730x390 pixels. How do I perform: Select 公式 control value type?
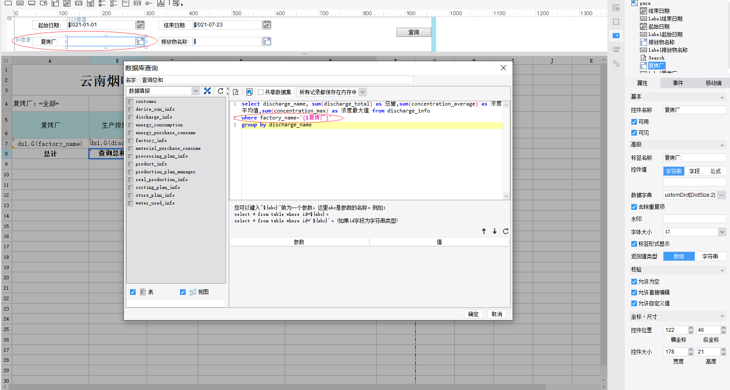tap(716, 171)
